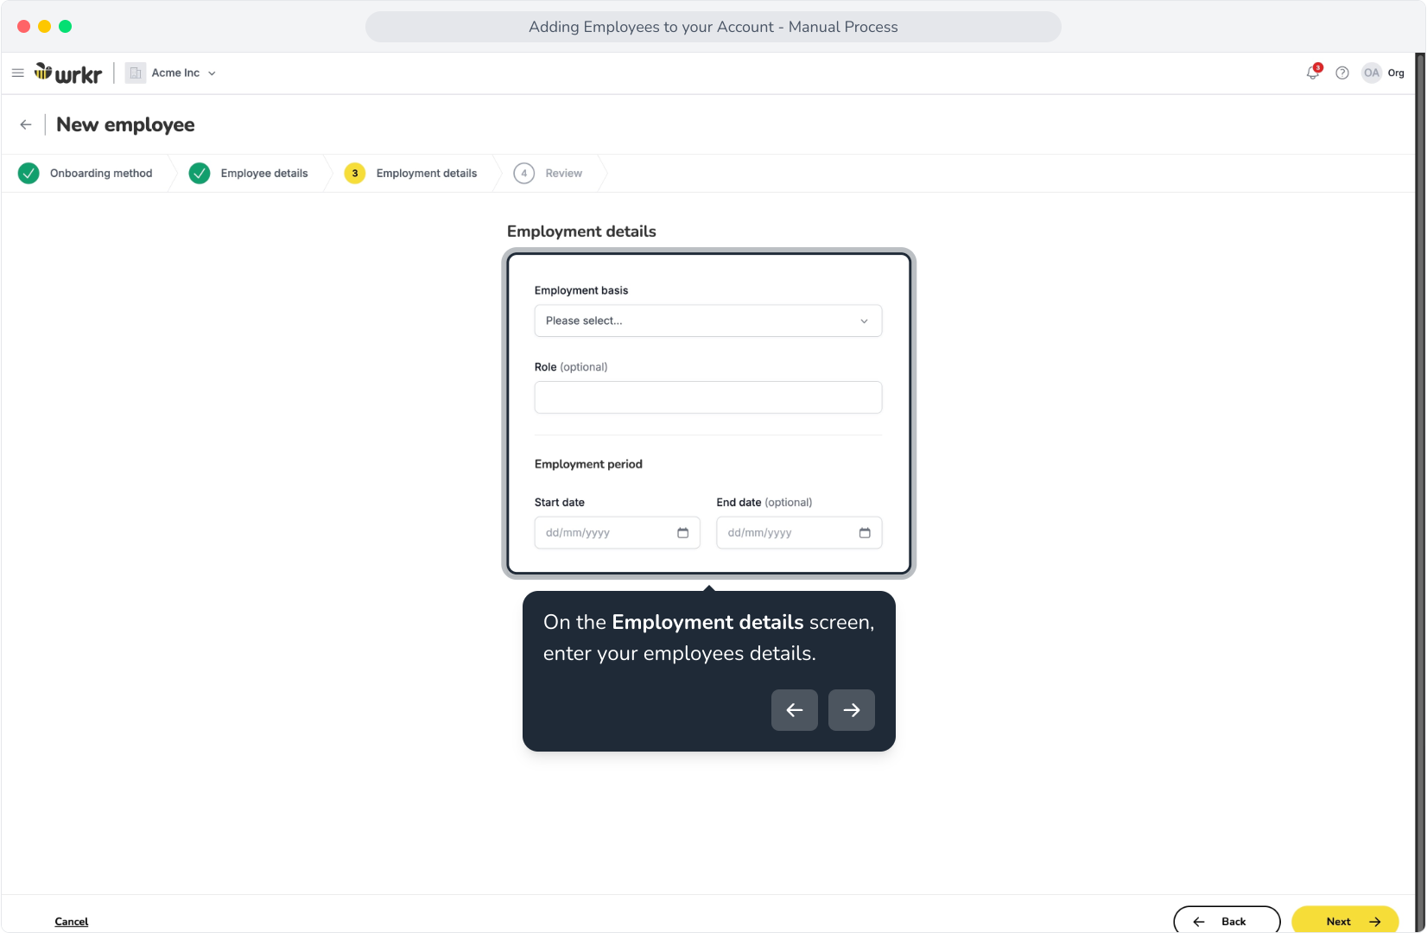Click the Cancel link

click(72, 922)
